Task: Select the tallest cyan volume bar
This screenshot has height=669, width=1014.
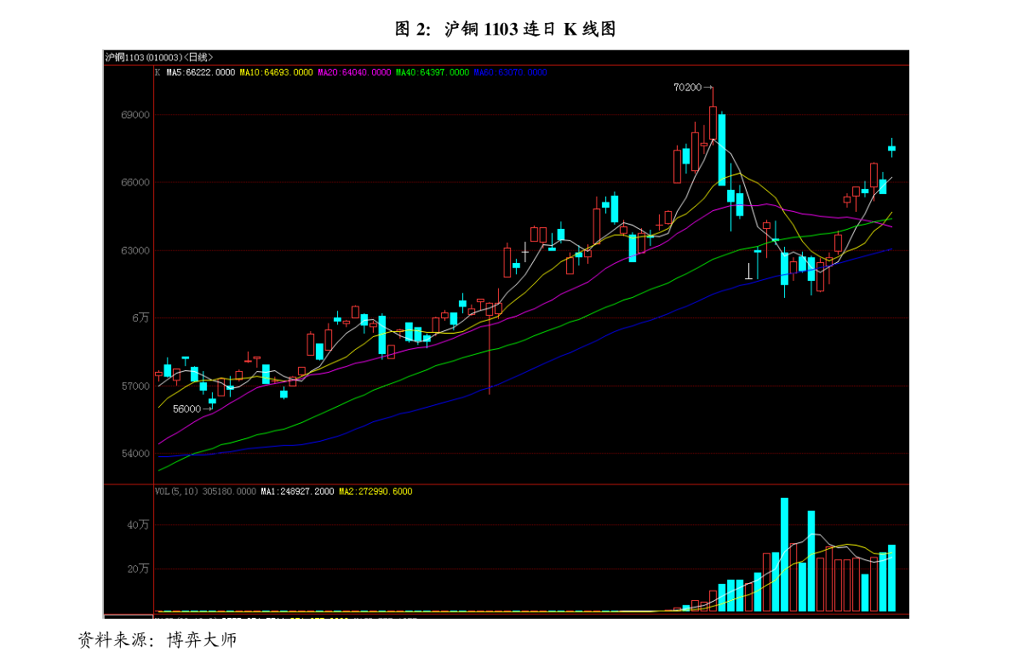Action: coord(784,553)
